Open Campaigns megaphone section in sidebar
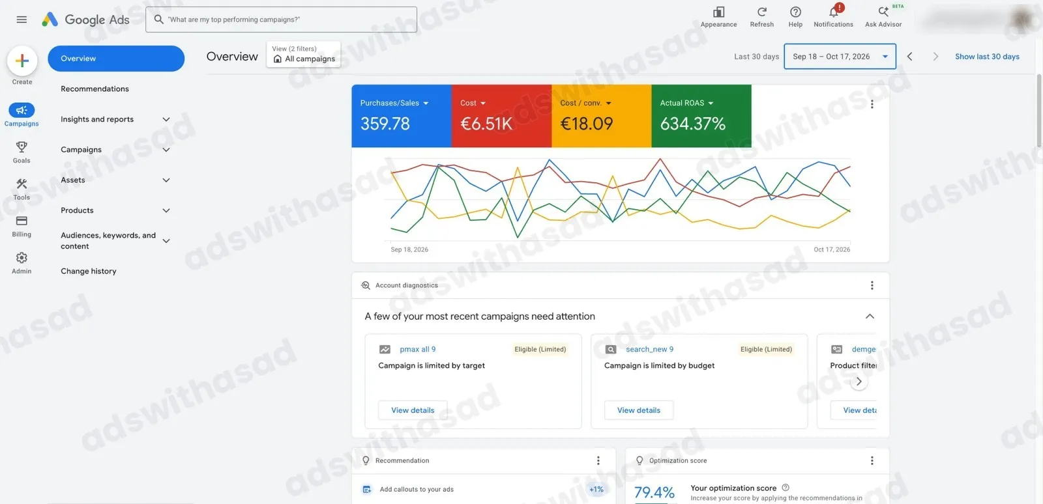 [x=22, y=115]
